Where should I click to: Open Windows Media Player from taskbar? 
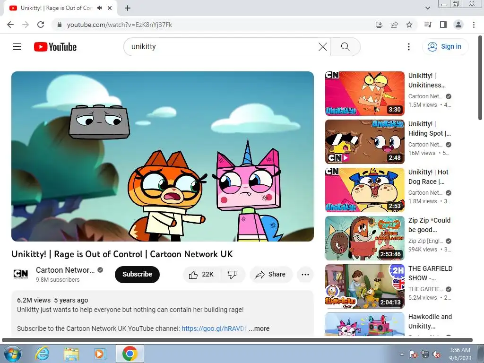click(x=99, y=354)
